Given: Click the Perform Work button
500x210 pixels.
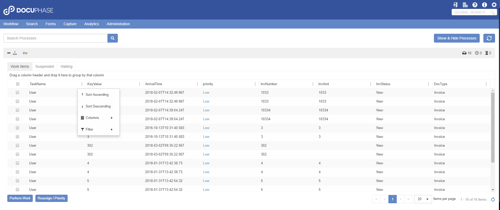Looking at the screenshot, I should click(x=20, y=198).
